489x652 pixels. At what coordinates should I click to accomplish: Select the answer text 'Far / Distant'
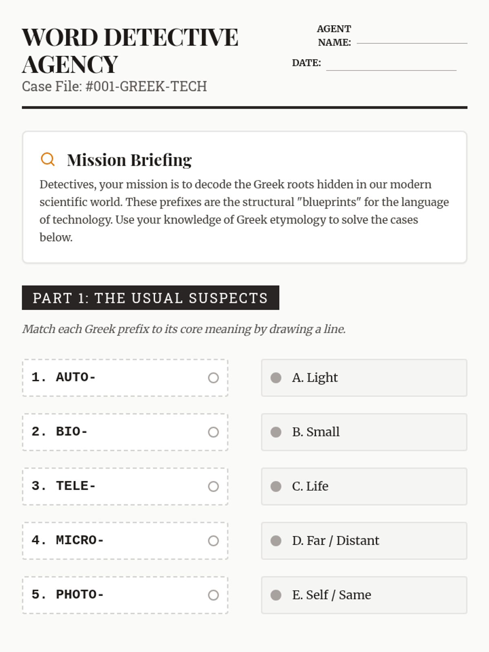[343, 541]
